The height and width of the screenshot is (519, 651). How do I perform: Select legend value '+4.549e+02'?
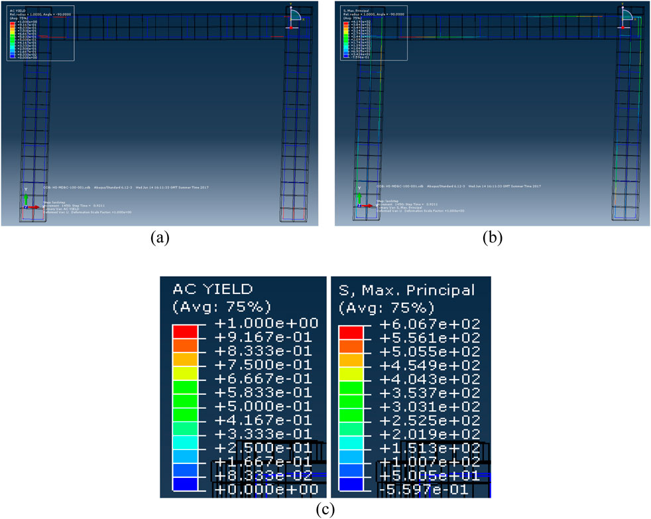pyautogui.click(x=430, y=365)
